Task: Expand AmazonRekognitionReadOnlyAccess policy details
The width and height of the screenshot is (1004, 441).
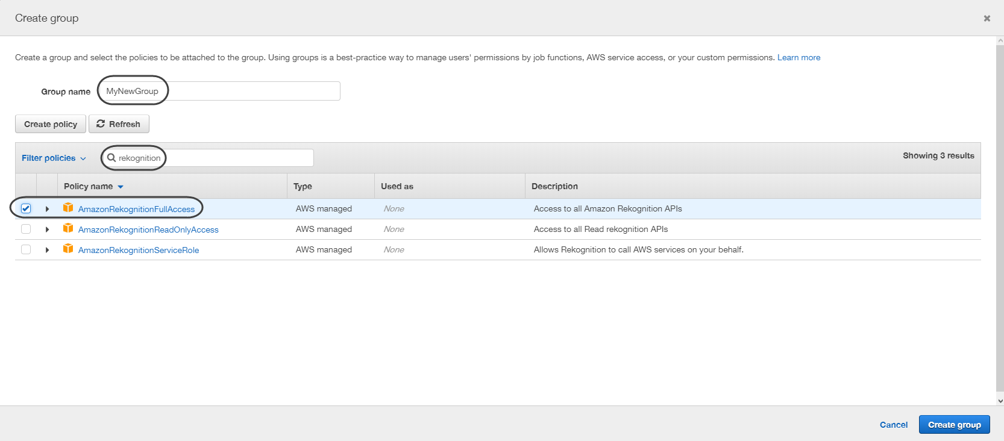Action: pos(47,230)
